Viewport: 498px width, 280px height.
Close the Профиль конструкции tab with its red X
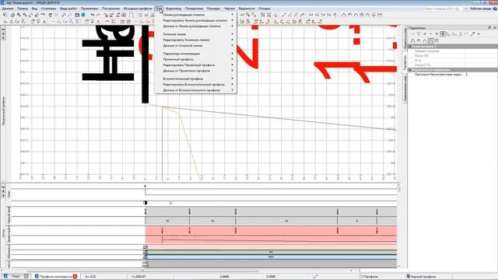(75, 277)
